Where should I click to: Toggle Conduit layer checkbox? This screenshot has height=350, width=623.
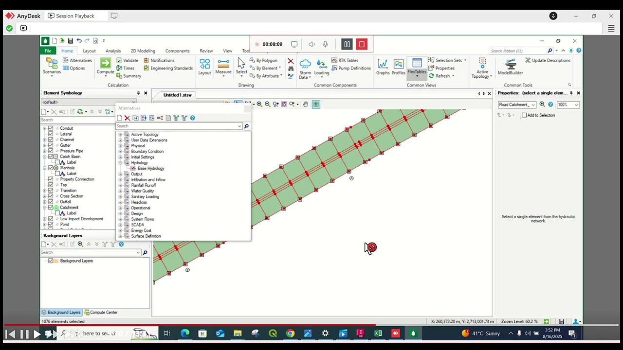51,128
